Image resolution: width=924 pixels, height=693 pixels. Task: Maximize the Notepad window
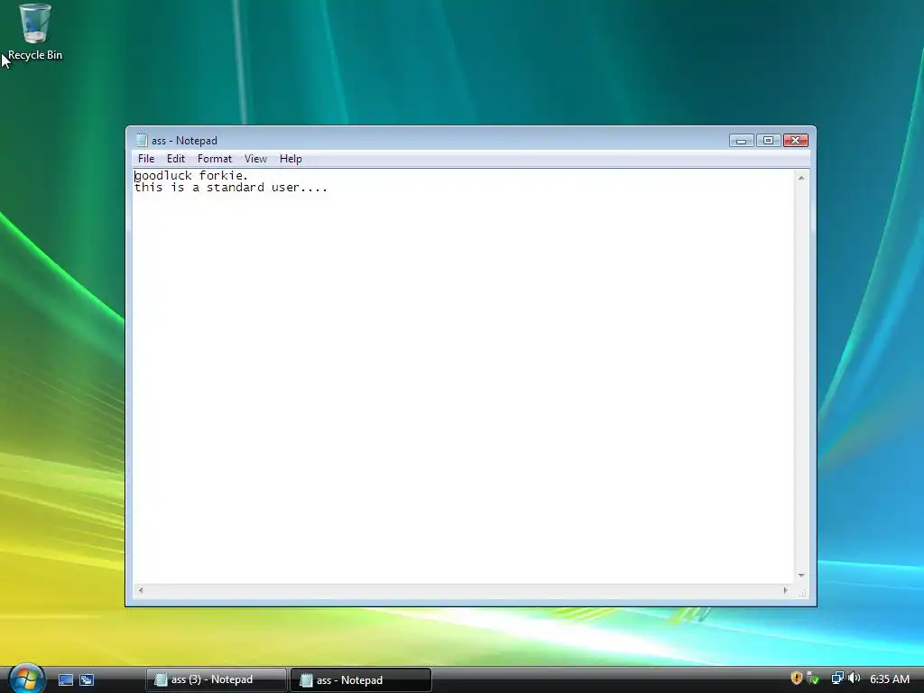[x=768, y=140]
